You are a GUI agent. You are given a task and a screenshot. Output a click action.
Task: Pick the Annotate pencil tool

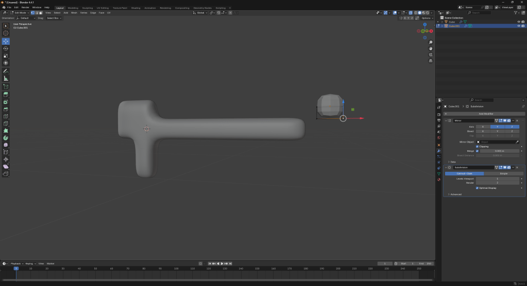[6, 70]
